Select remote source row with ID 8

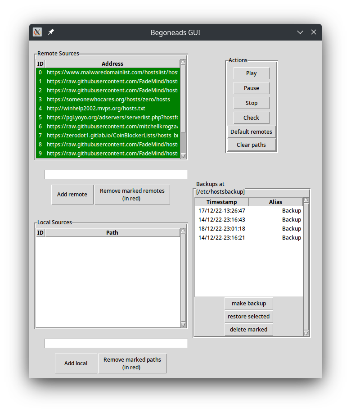(x=108, y=144)
